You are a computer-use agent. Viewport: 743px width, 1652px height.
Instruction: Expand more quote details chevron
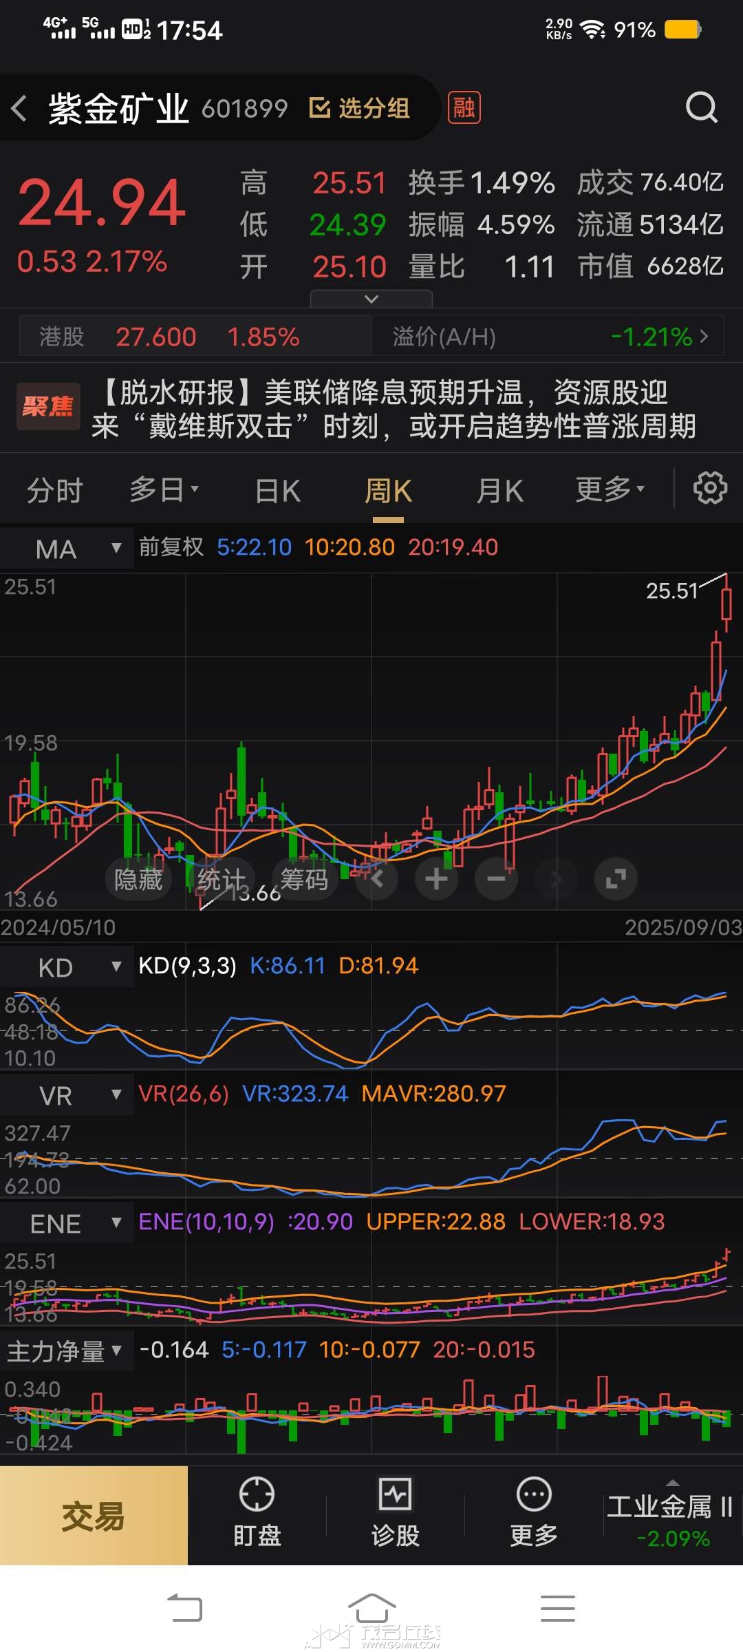point(371,299)
